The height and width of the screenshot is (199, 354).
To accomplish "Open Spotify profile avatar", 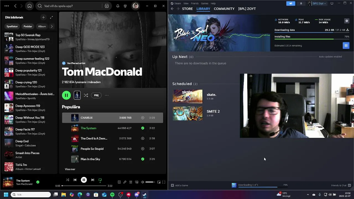I will [136, 6].
